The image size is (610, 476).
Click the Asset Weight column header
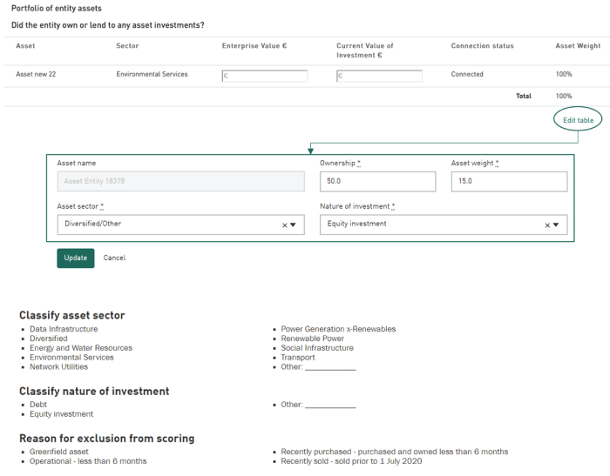point(578,46)
